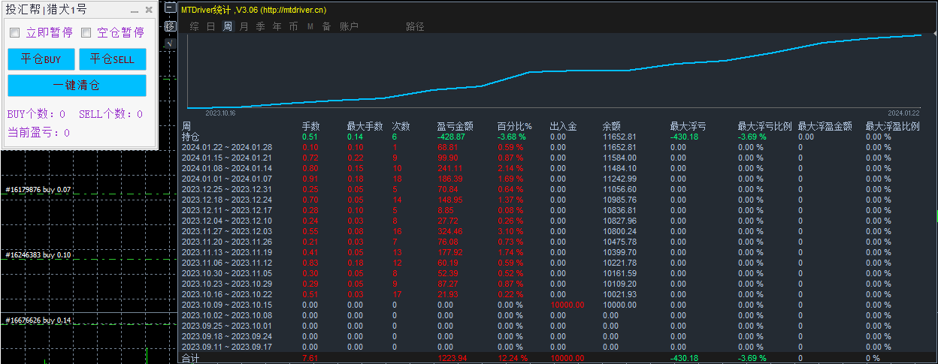Select the 周 weekly tab
Screen dimensions: 938x364
(x=228, y=26)
